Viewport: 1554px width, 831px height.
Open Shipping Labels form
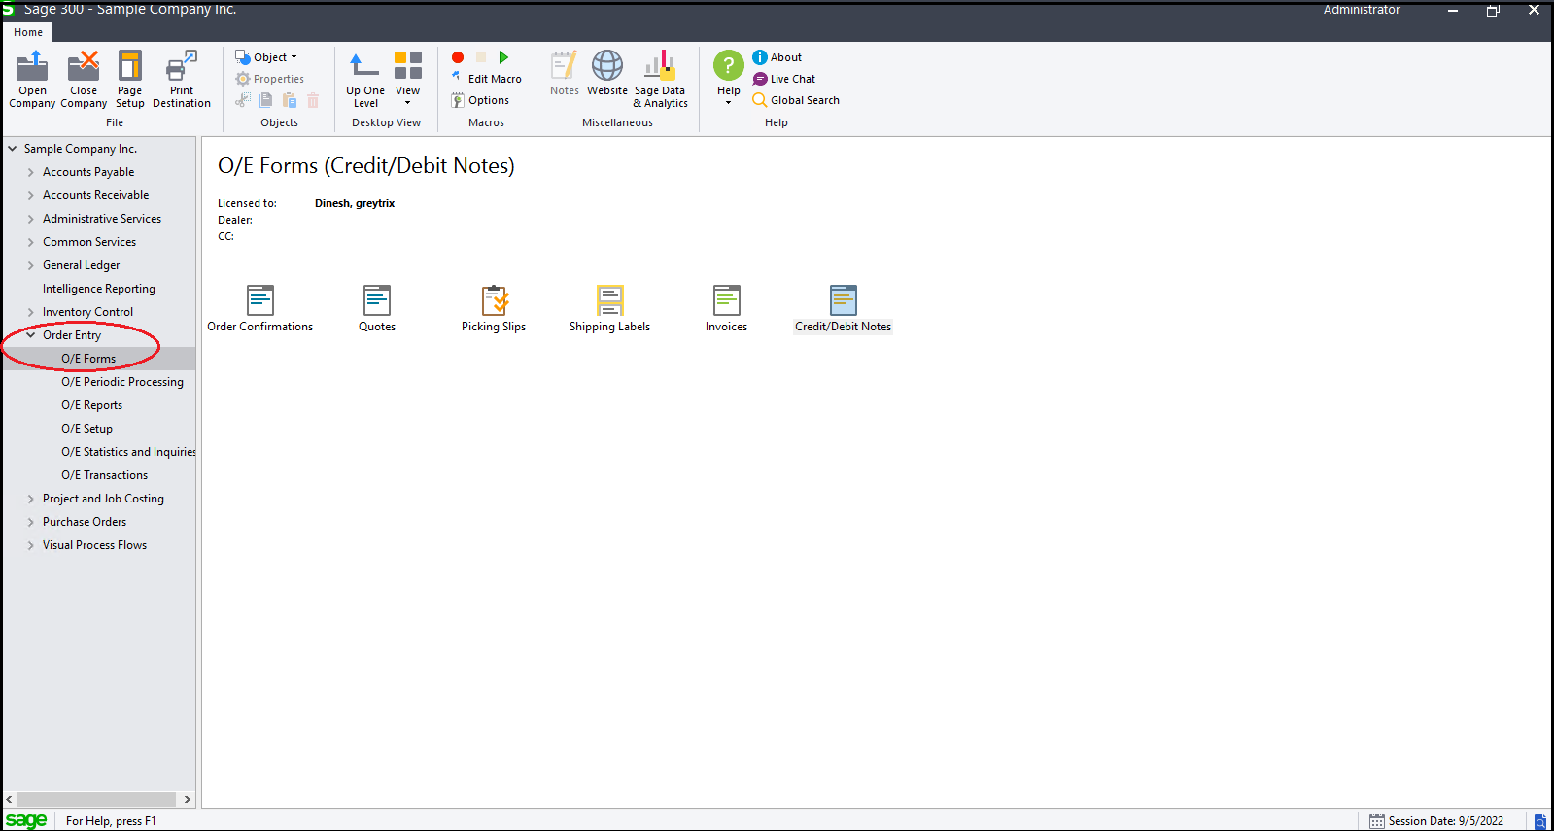[610, 309]
